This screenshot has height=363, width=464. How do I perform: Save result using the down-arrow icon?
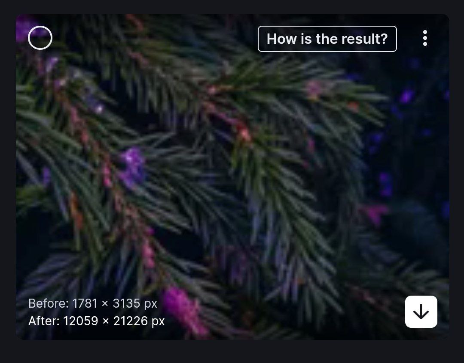(x=421, y=312)
